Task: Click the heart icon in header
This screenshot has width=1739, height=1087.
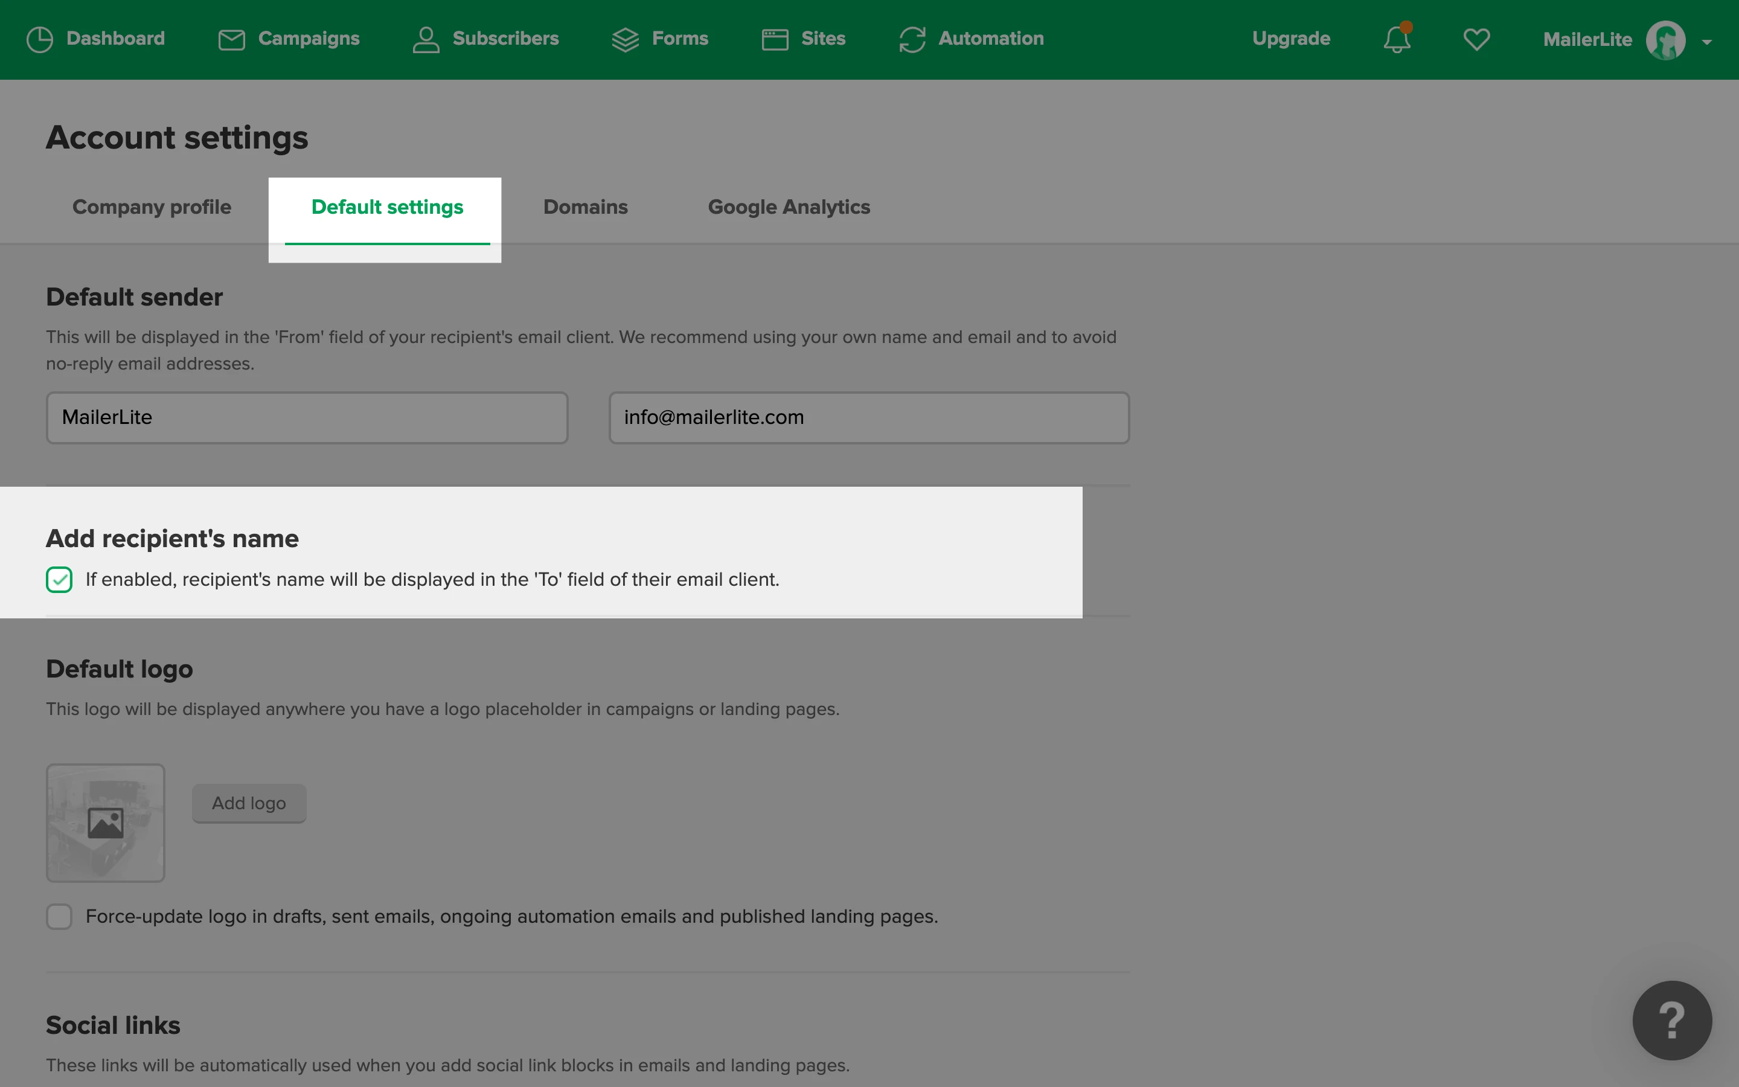Action: (1476, 39)
